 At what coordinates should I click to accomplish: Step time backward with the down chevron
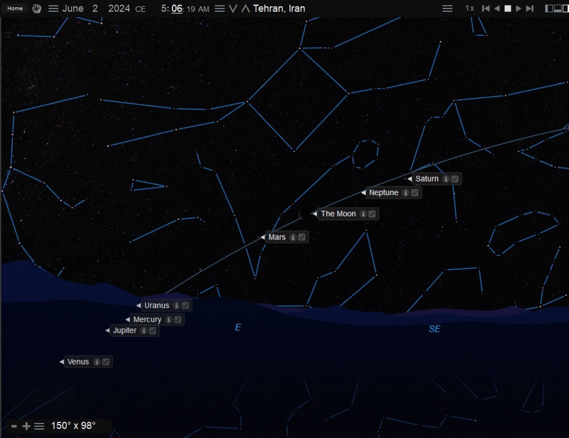pos(233,8)
